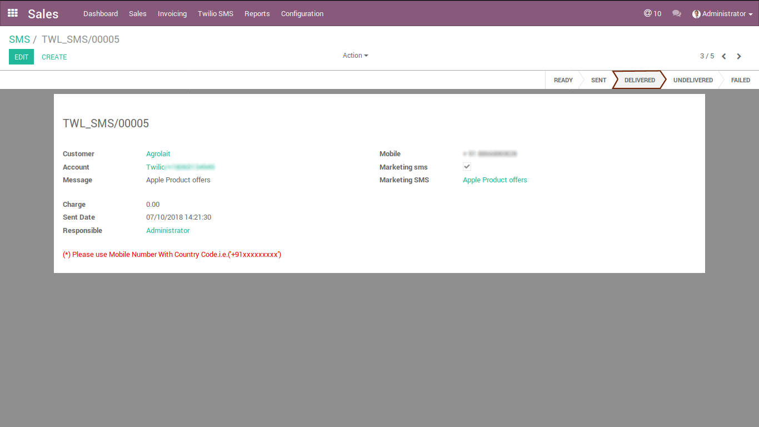
Task: Expand the Action dropdown
Action: (x=355, y=56)
